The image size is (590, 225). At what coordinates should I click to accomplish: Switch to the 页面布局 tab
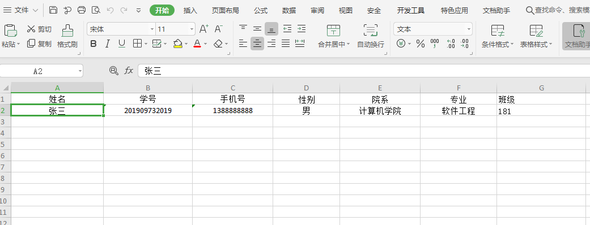point(225,11)
